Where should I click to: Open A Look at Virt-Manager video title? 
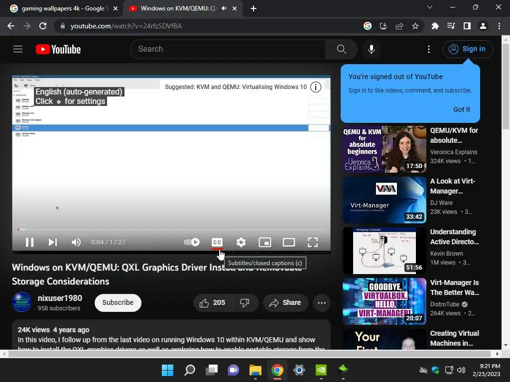[x=453, y=186]
